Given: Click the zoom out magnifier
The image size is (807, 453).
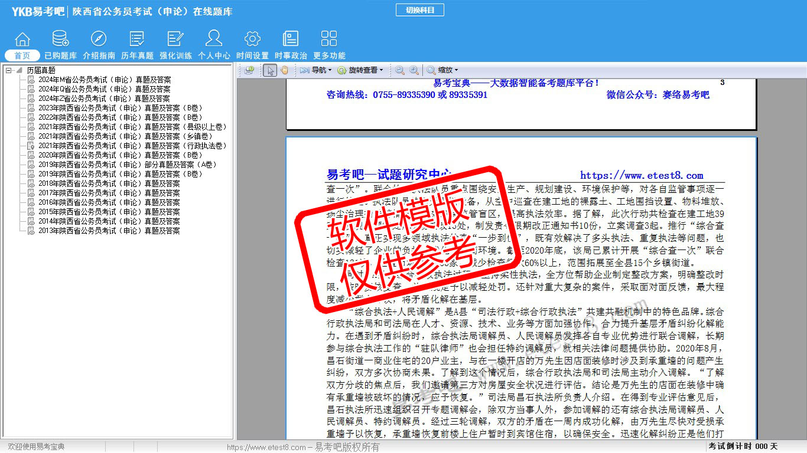Looking at the screenshot, I should [x=400, y=70].
